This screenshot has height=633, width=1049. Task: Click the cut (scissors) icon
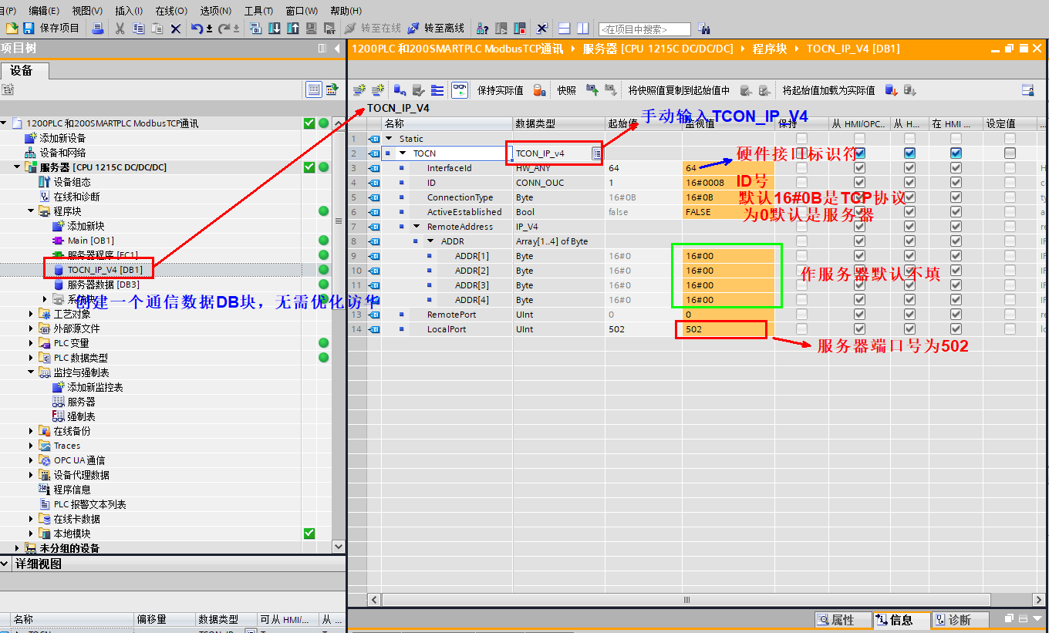coord(120,29)
